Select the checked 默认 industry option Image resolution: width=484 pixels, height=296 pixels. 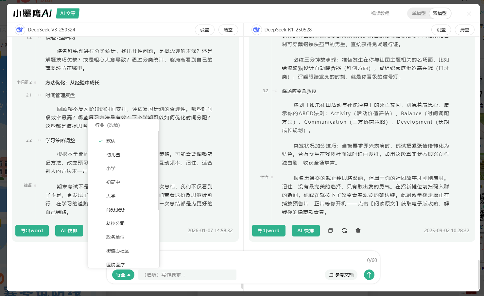(x=111, y=141)
